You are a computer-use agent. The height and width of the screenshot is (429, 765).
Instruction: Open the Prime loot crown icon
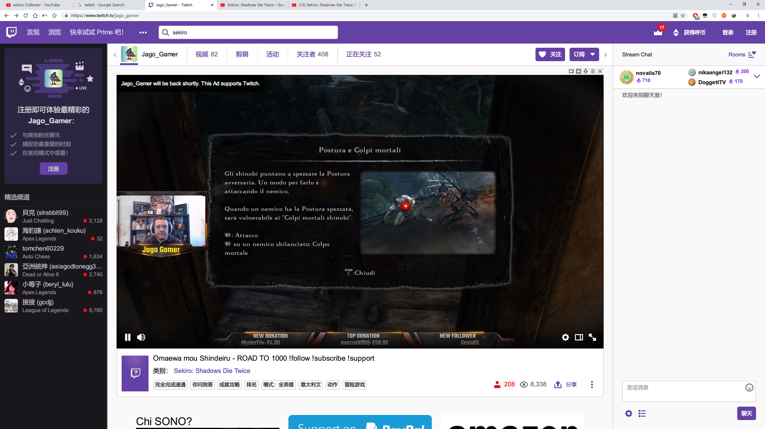[x=658, y=32]
